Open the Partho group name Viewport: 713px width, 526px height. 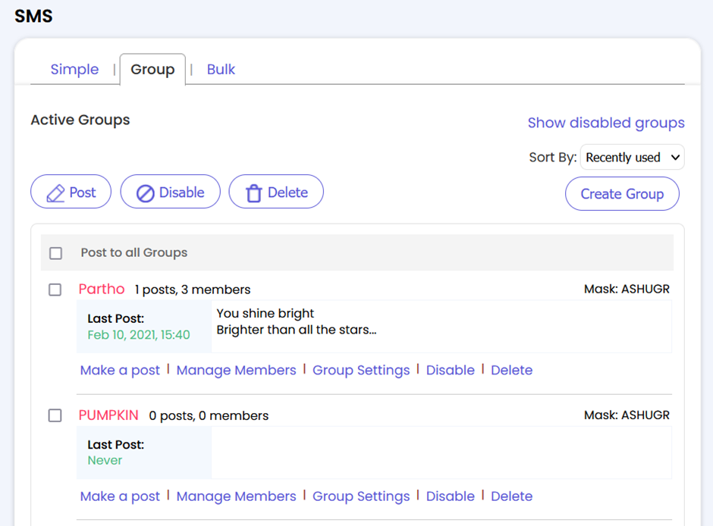coord(102,289)
